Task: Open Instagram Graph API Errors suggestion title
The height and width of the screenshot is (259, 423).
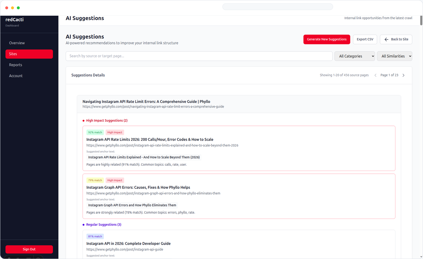Action: point(138,187)
